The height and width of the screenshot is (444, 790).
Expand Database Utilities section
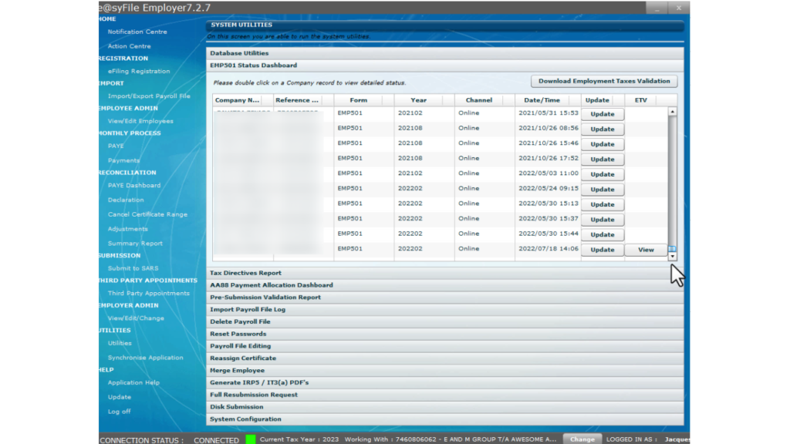tap(445, 53)
